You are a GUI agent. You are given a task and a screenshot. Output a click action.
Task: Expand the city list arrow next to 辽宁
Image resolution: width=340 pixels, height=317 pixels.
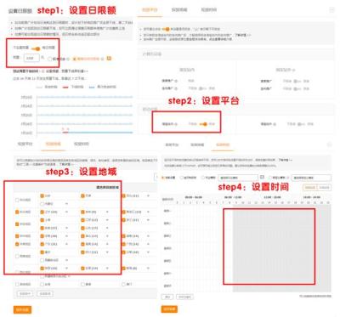pyautogui.click(x=66, y=212)
